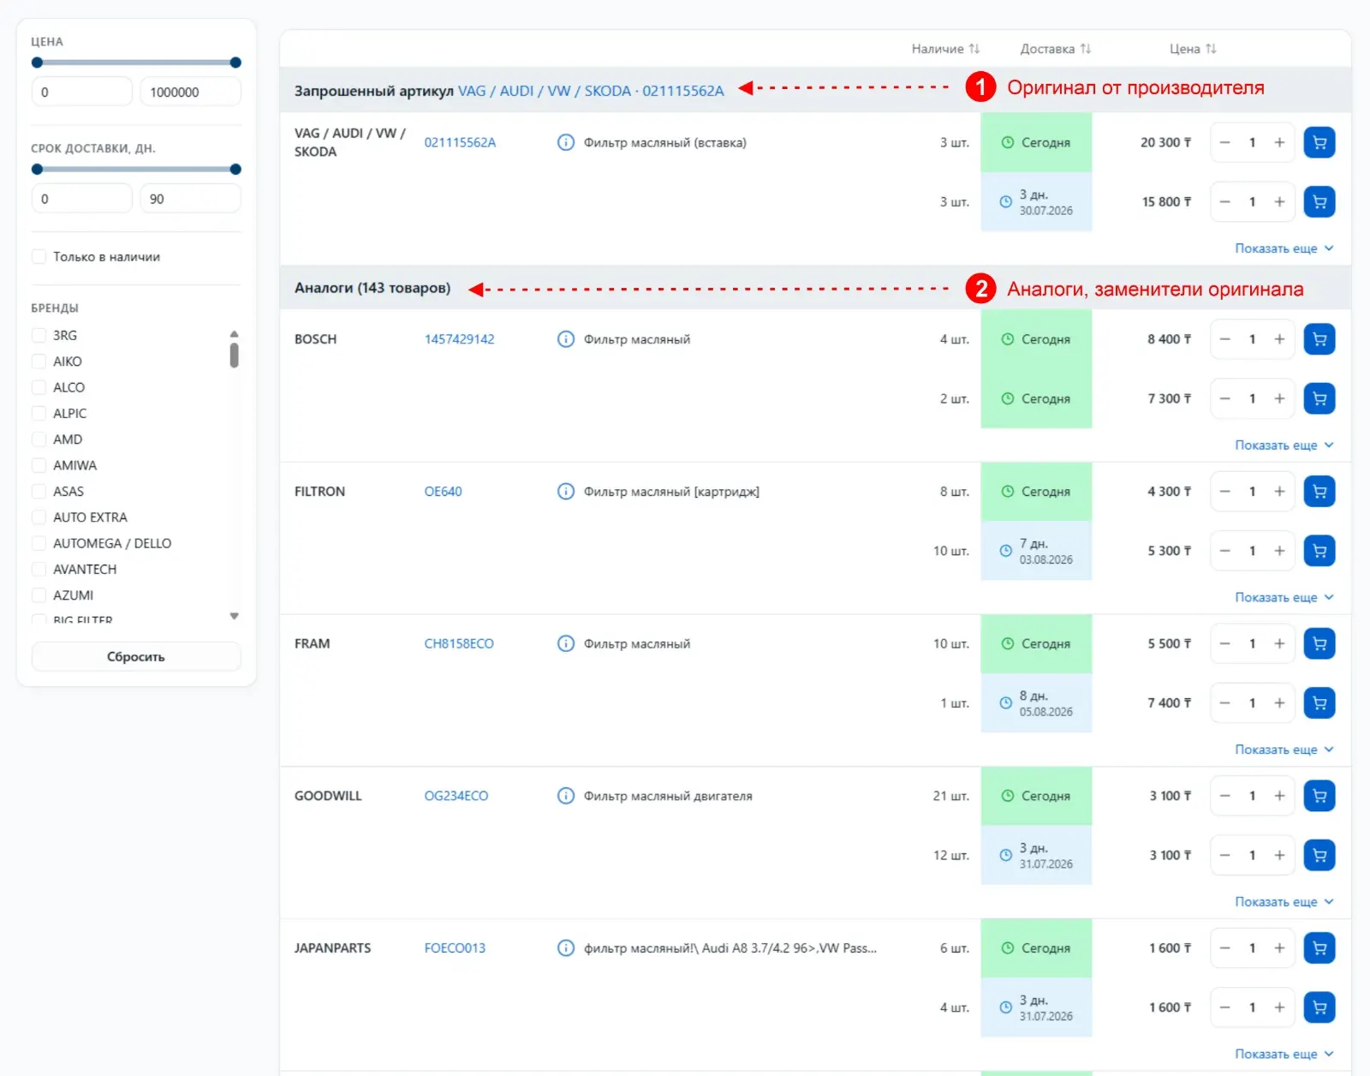The height and width of the screenshot is (1076, 1370).
Task: Expand 'Показать еще' under JAPANPARTS offers
Action: point(1284,1054)
